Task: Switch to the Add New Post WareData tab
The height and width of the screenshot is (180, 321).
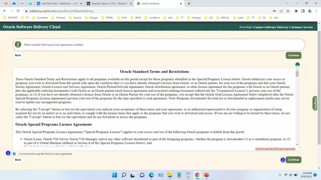Action: click(59, 3)
